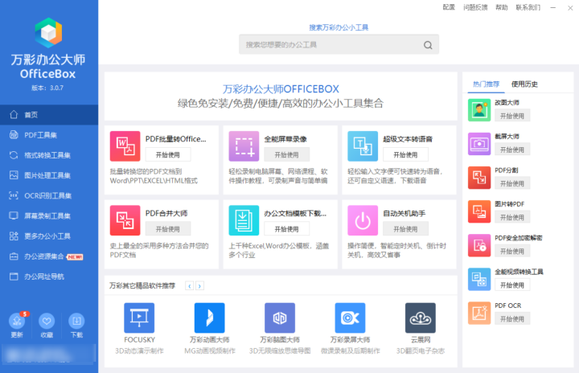Click the PDF安全加密解密 lock icon
This screenshot has height=373, width=579.
[479, 245]
